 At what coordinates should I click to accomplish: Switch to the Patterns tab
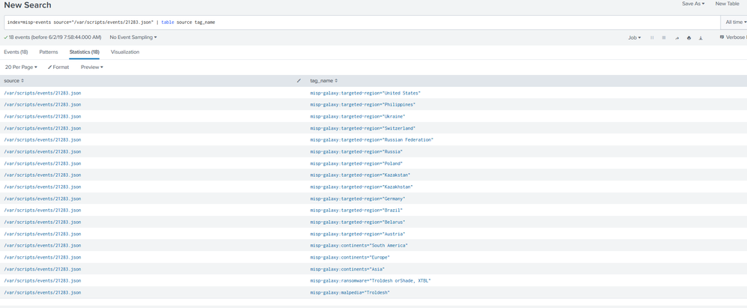point(49,52)
